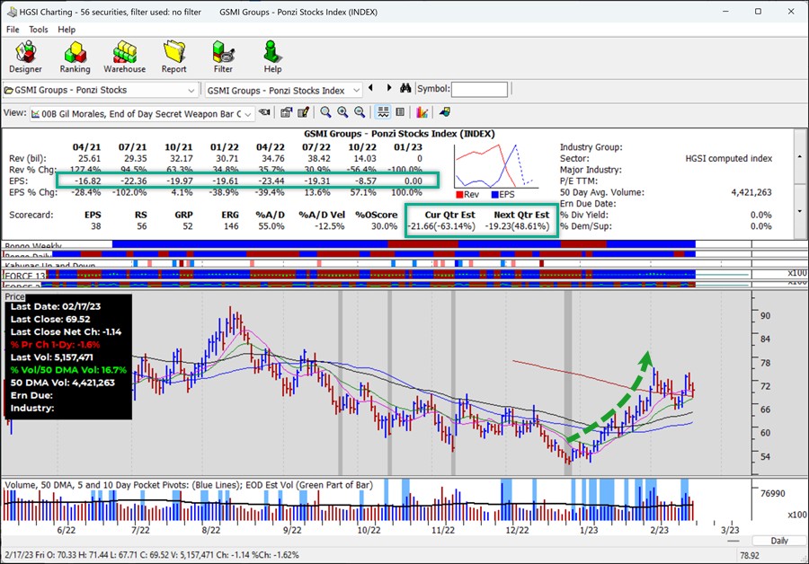Click the % Pr Ch 1-Dy: -1.6% line
This screenshot has width=809, height=564.
click(x=55, y=344)
